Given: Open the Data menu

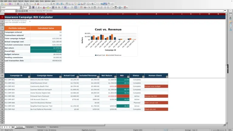Looking at the screenshot, I should [x=37, y=1].
